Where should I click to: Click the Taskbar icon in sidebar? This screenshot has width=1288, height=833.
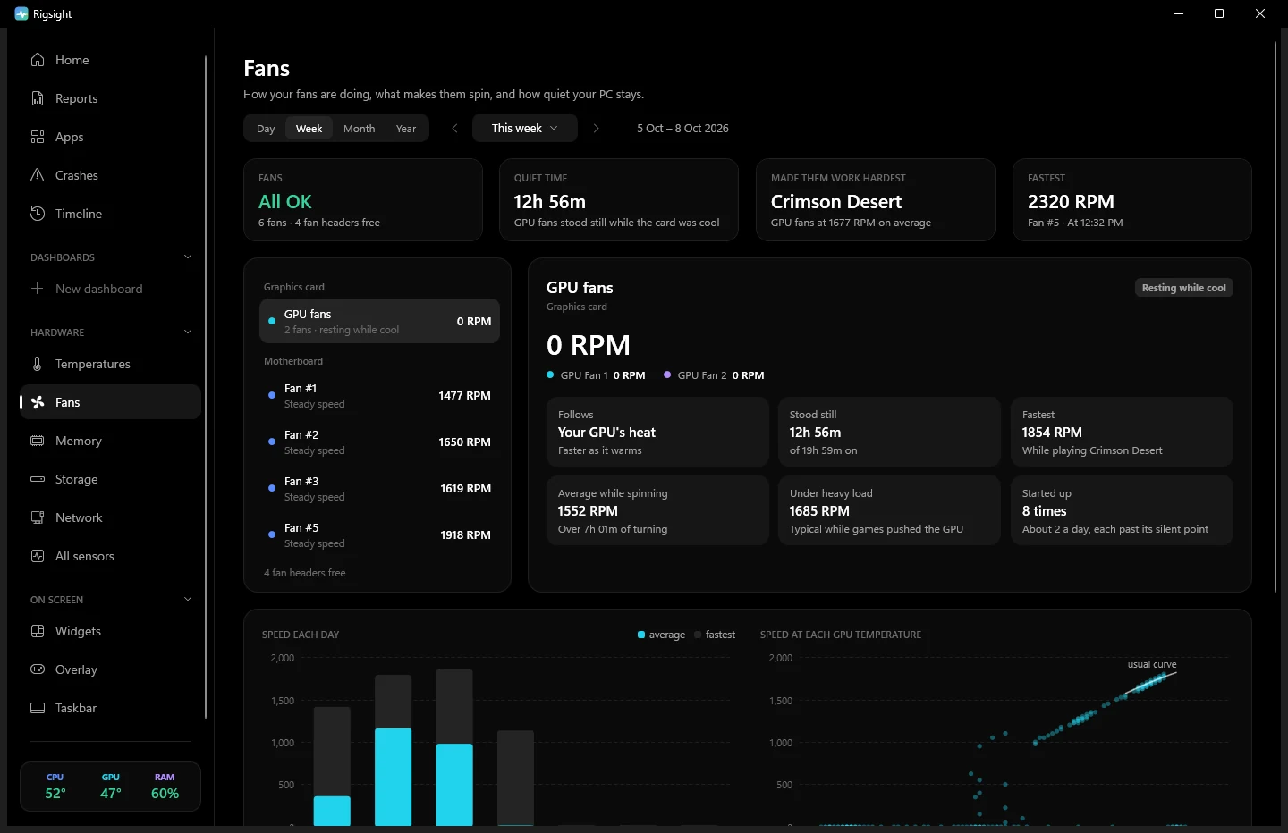click(38, 708)
